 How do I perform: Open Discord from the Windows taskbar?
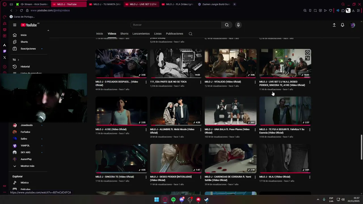182,199
